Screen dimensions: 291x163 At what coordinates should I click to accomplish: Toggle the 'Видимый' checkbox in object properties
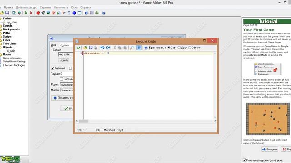(53, 68)
